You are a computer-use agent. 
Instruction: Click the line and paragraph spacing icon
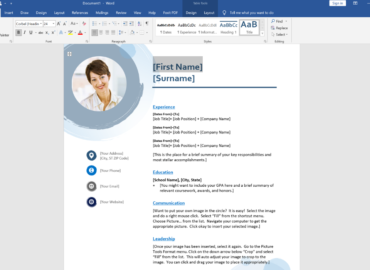pyautogui.click(x=121, y=33)
